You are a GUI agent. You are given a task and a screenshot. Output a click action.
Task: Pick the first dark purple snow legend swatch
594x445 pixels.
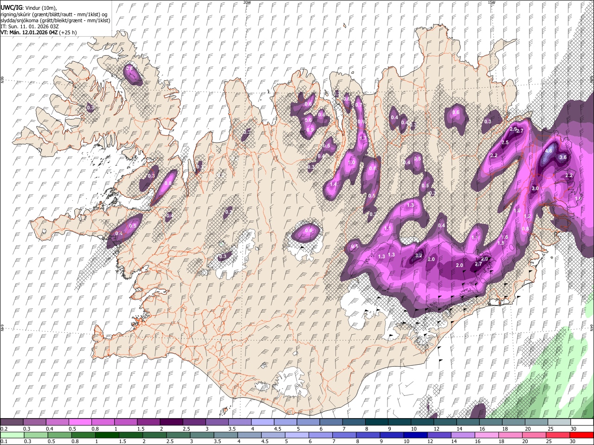12,422
